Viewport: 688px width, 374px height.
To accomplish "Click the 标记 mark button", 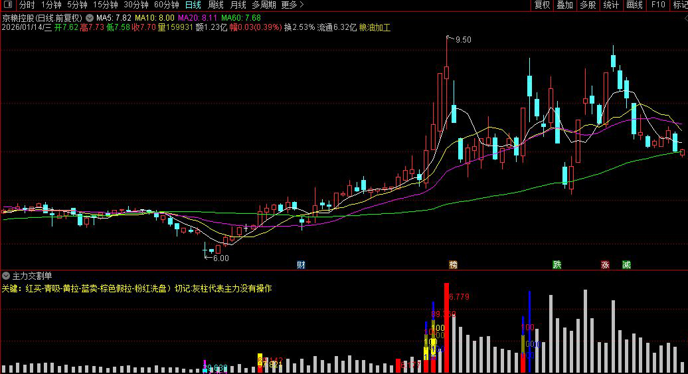I will click(680, 5).
